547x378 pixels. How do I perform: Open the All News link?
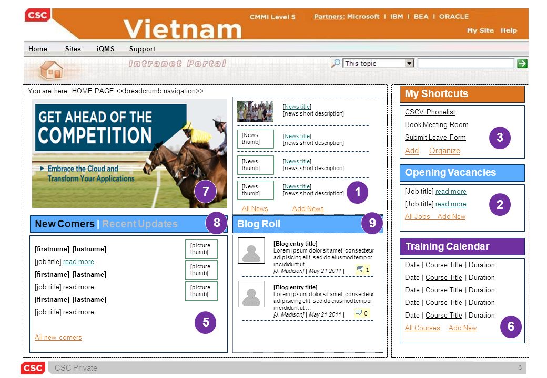coord(255,208)
